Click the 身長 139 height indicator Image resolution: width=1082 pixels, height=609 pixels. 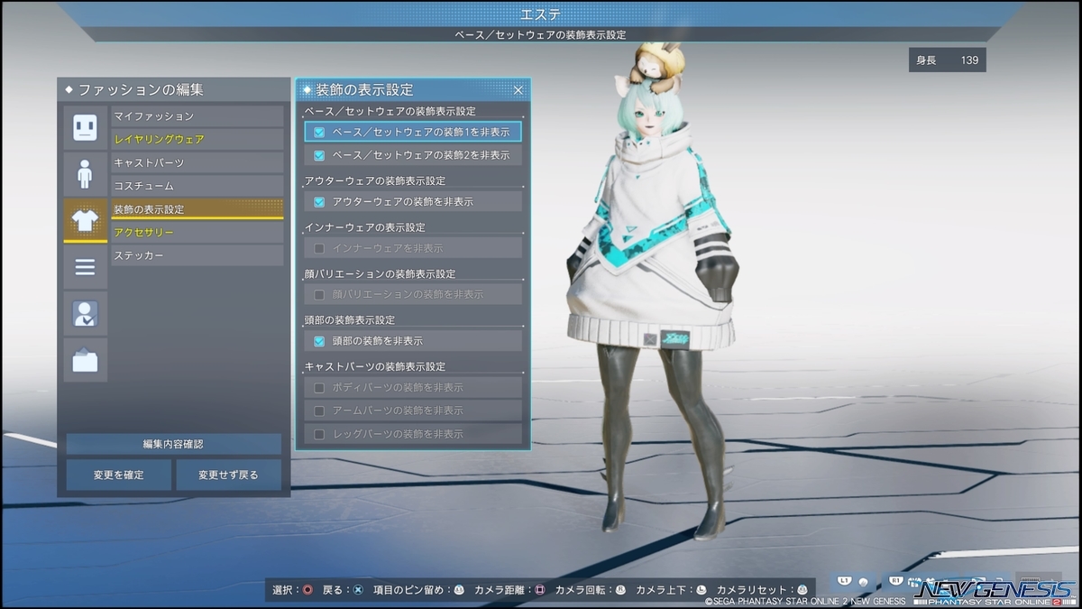pos(947,60)
